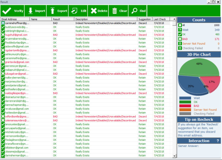Click the Server Not Found orange swatch
The width and height of the screenshot is (222, 160).
coord(185,110)
